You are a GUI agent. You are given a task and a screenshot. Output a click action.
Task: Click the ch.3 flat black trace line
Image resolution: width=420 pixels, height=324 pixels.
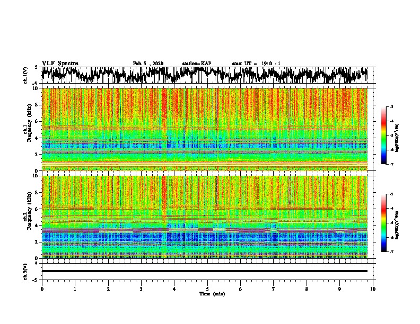pos(205,271)
